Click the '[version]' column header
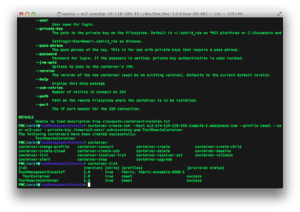 click(93, 168)
